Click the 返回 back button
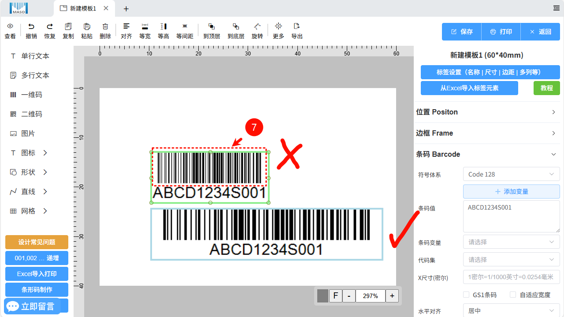564x317 pixels. [x=540, y=32]
